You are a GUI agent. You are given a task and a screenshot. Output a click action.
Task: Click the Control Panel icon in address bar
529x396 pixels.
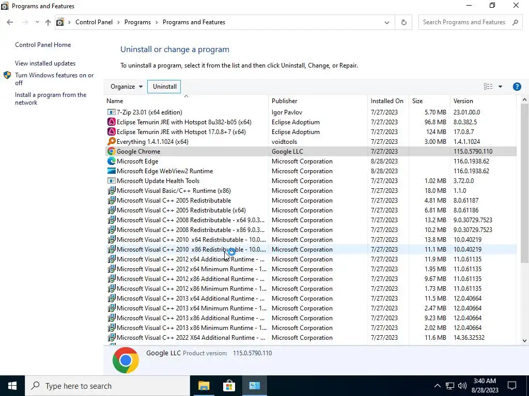point(60,22)
